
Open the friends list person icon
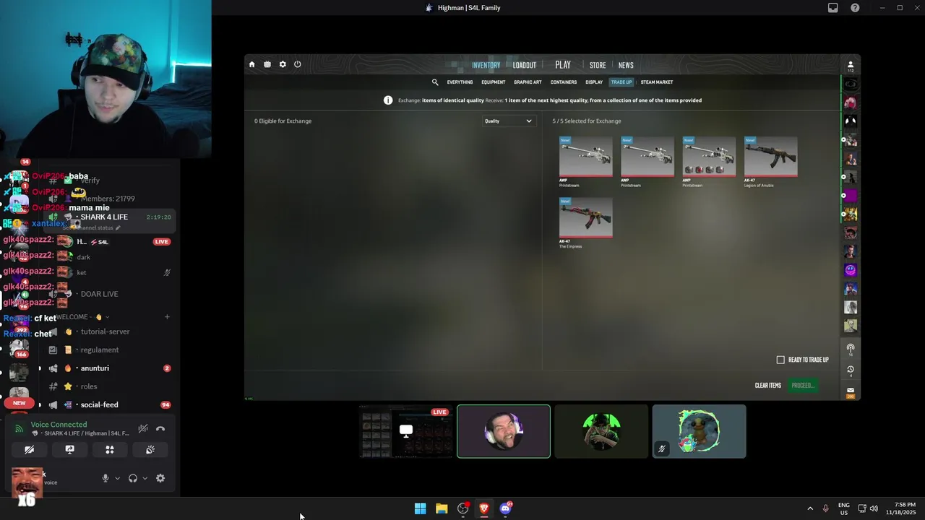coord(851,65)
